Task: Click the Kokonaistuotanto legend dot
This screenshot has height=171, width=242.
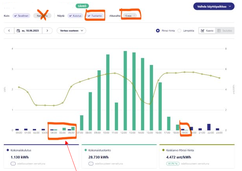Action: pyautogui.click(x=86, y=150)
